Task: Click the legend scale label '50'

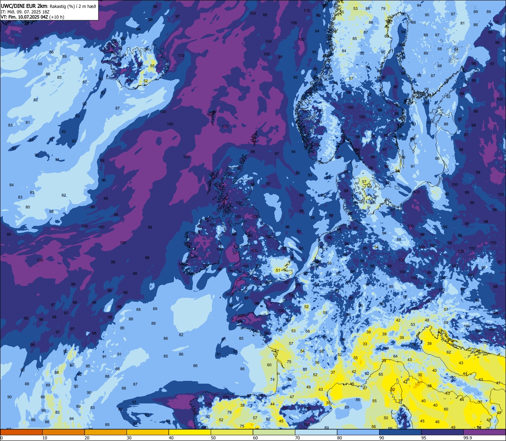Action: click(213, 438)
